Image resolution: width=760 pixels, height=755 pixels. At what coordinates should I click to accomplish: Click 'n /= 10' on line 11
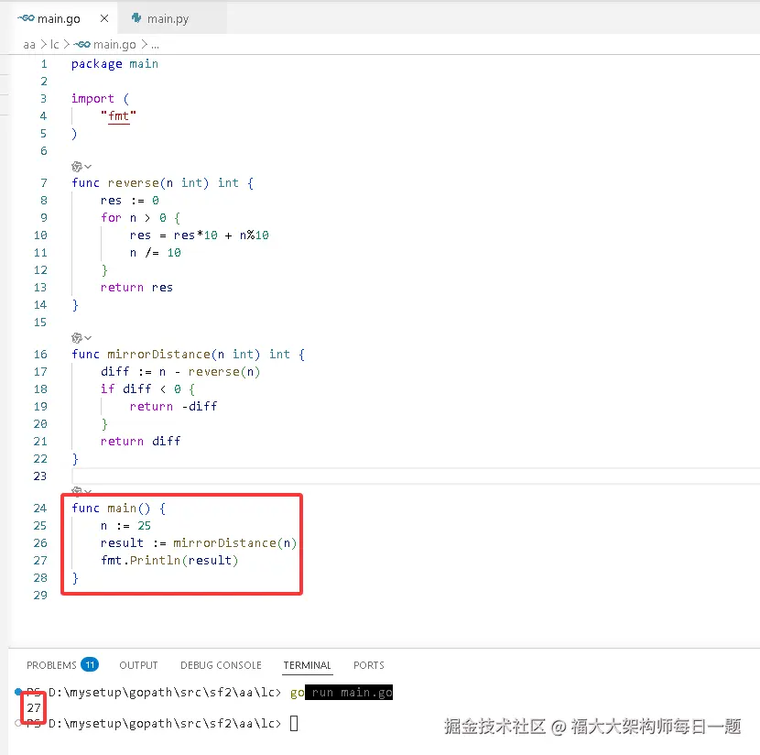click(x=155, y=253)
